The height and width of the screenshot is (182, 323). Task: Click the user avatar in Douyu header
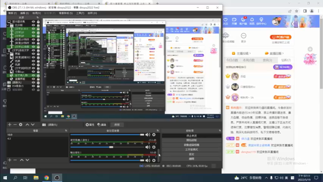(276, 21)
